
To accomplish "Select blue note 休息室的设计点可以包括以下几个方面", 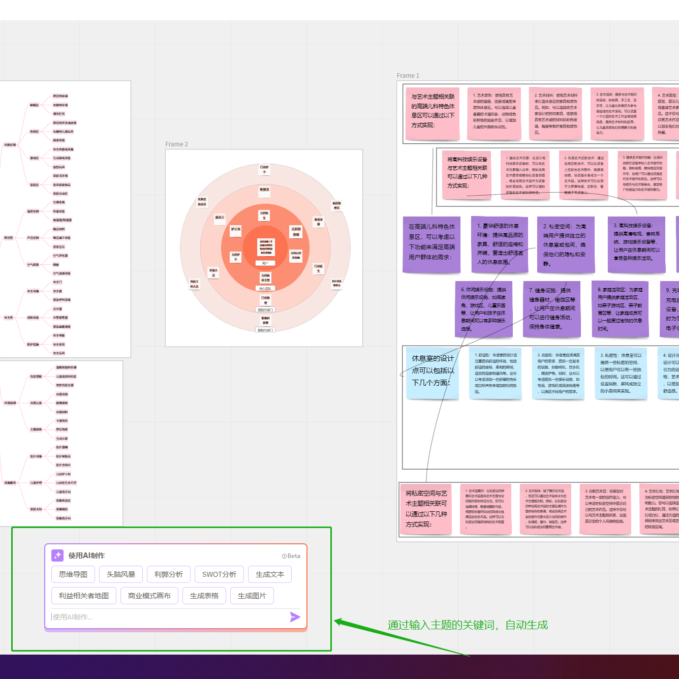I will [433, 374].
